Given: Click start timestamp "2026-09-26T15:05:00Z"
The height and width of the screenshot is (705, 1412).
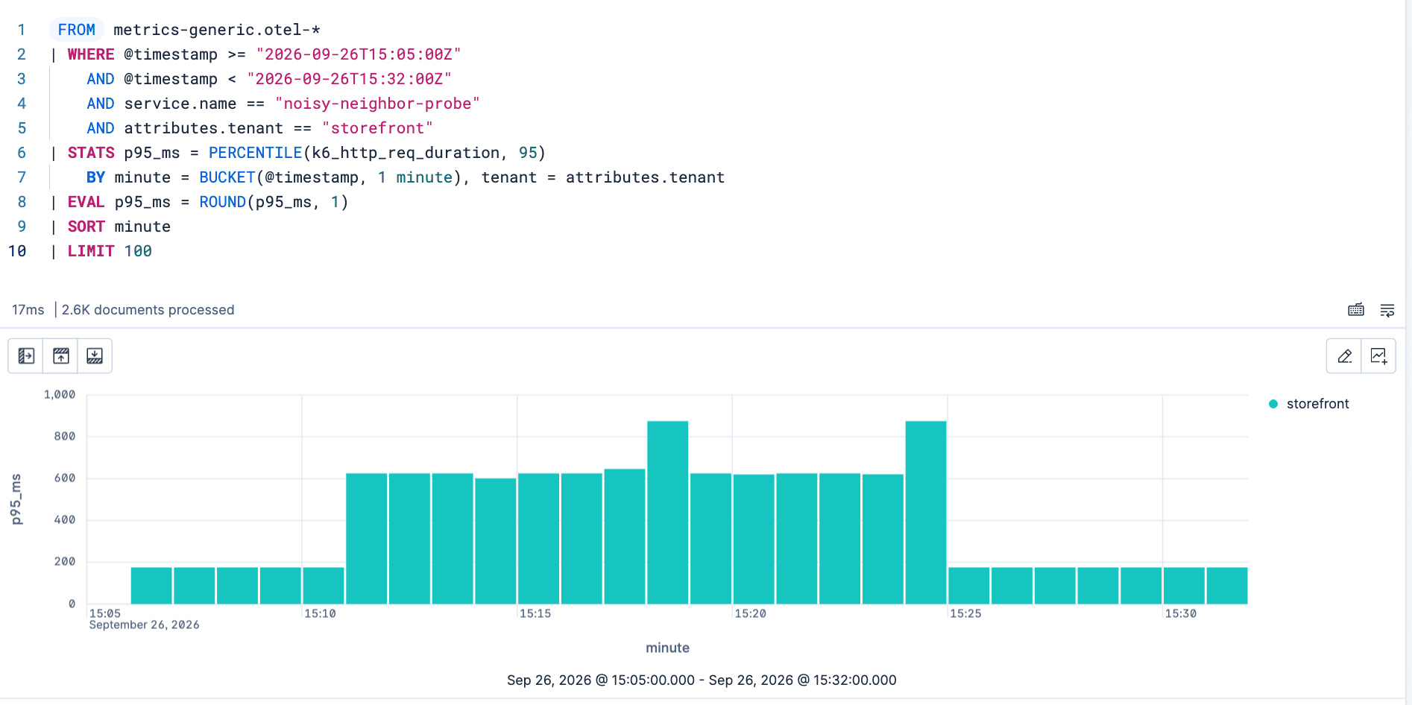Looking at the screenshot, I should (x=359, y=54).
